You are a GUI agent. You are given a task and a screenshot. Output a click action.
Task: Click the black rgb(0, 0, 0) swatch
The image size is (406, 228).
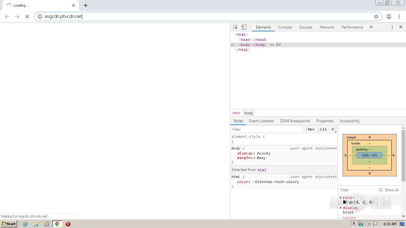pos(344,202)
